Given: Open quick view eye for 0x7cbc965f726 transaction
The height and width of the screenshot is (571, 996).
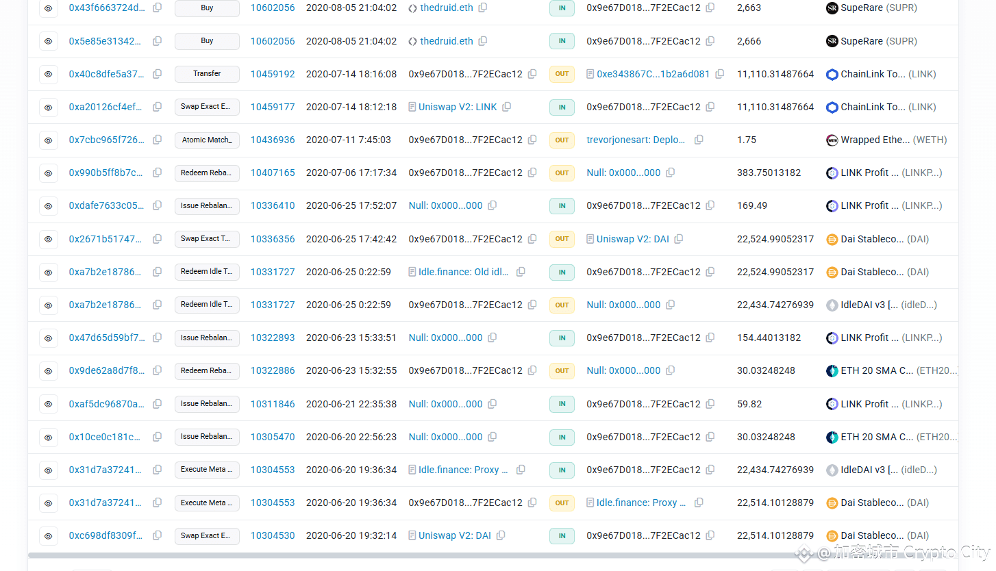Looking at the screenshot, I should coord(49,140).
